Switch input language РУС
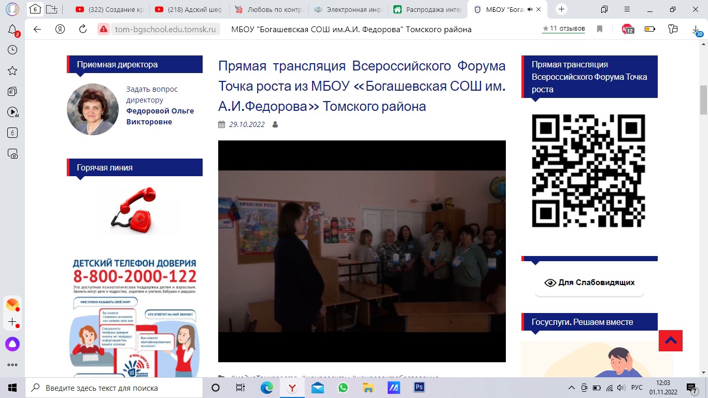 pyautogui.click(x=637, y=388)
